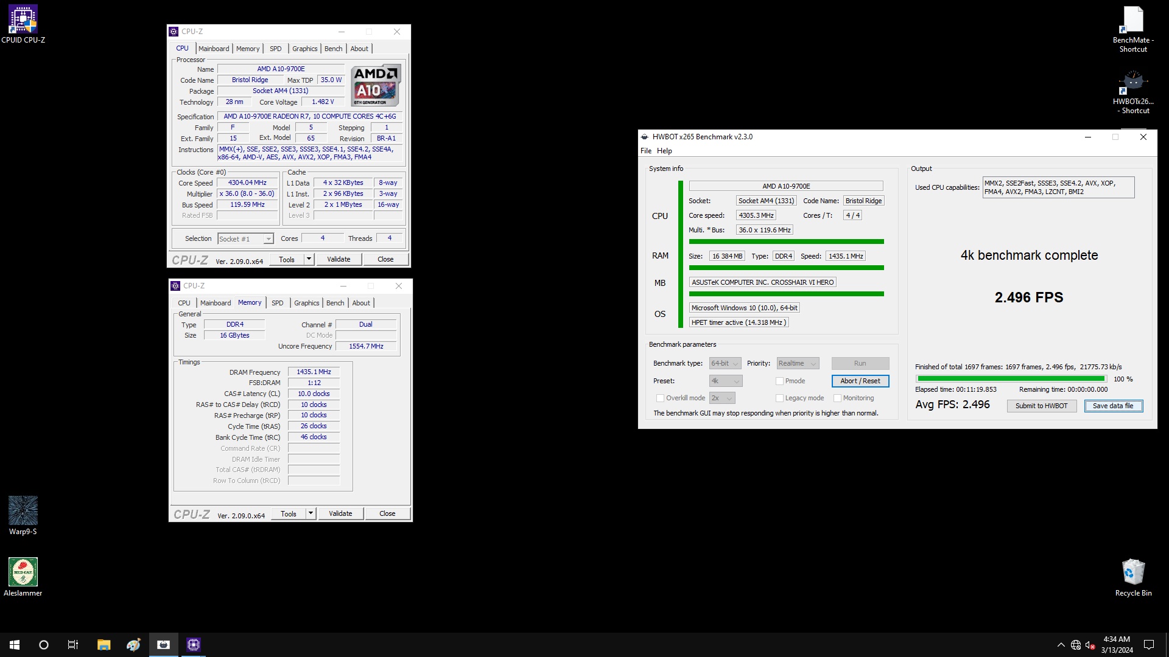Click Used CPU capabilities text box
Viewport: 1169px width, 657px height.
click(x=1058, y=187)
